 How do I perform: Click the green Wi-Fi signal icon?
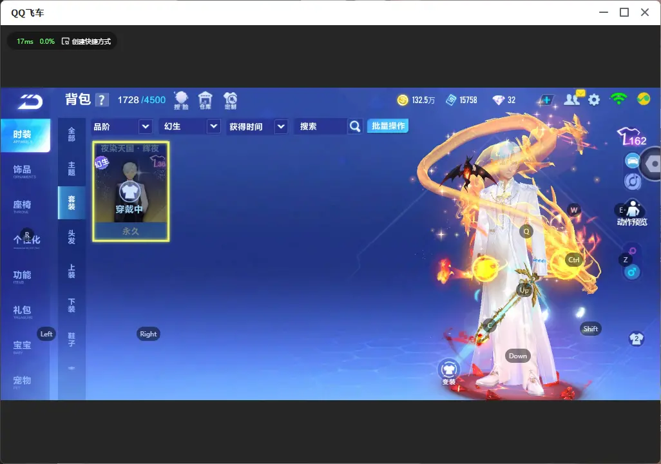[x=618, y=99]
